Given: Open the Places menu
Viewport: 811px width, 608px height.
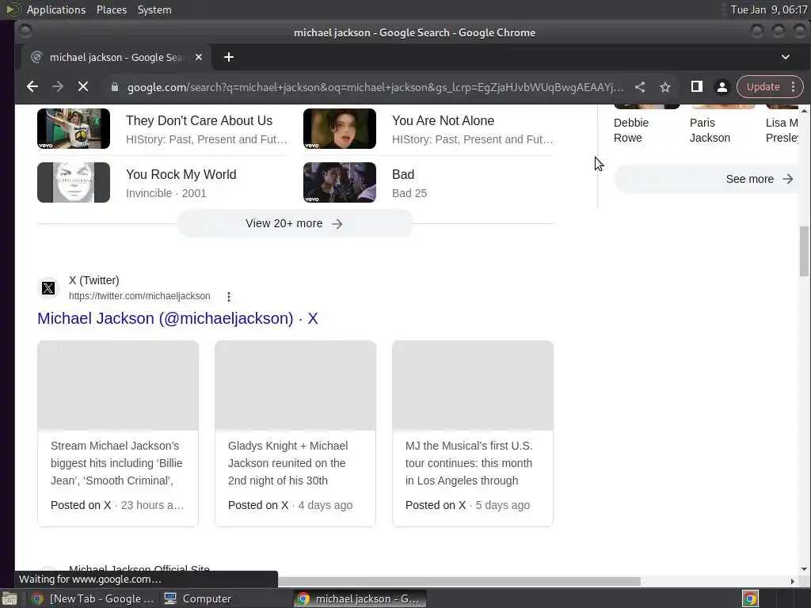Looking at the screenshot, I should click(112, 9).
